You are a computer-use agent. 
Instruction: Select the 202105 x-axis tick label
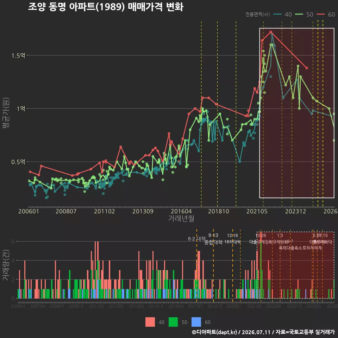(x=257, y=211)
